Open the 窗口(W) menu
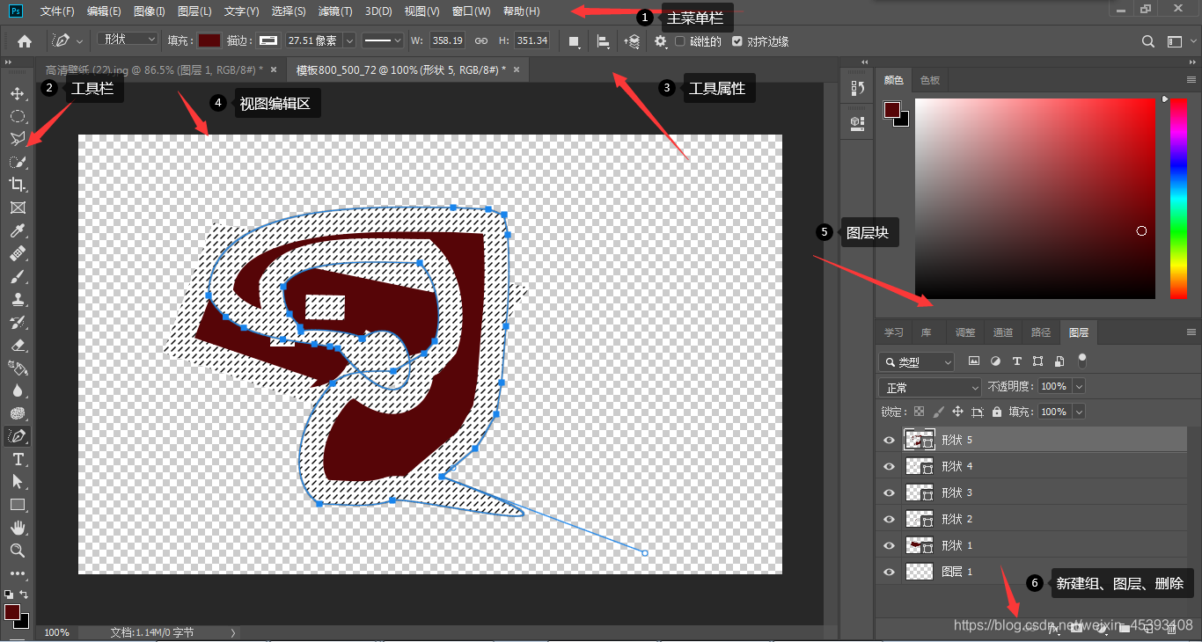This screenshot has width=1202, height=642. 471,11
